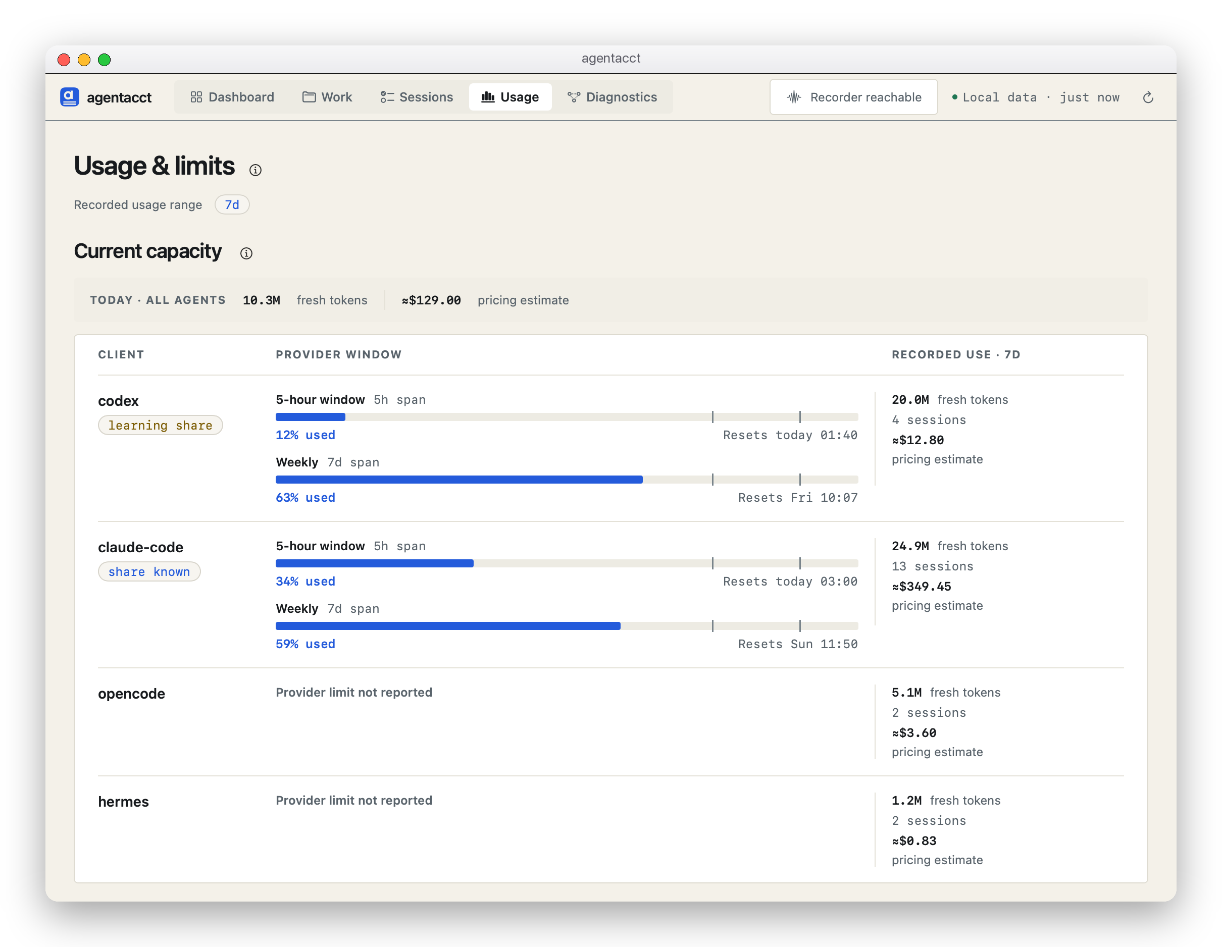Click the ≈$129.00 today pricing estimate
This screenshot has width=1222, height=947.
point(431,300)
